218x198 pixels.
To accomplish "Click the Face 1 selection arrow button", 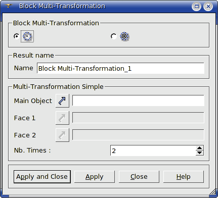I will (x=62, y=118).
